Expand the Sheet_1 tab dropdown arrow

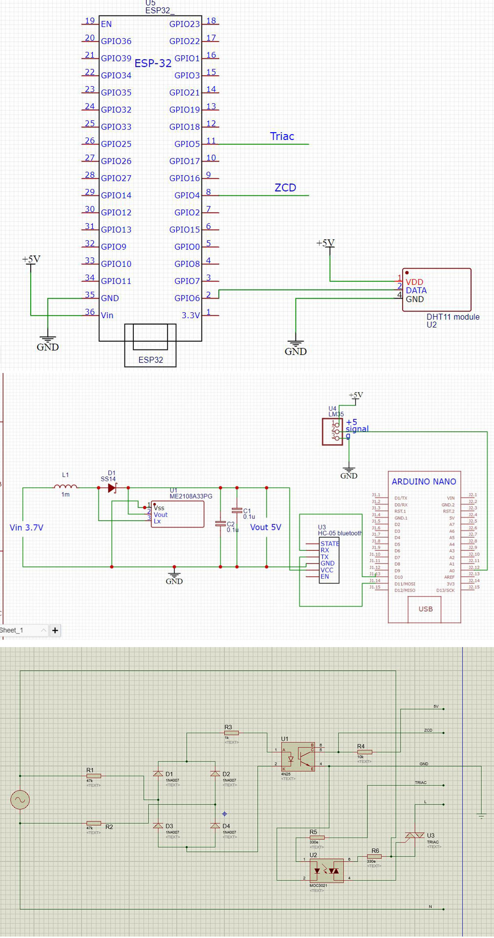pyautogui.click(x=43, y=630)
